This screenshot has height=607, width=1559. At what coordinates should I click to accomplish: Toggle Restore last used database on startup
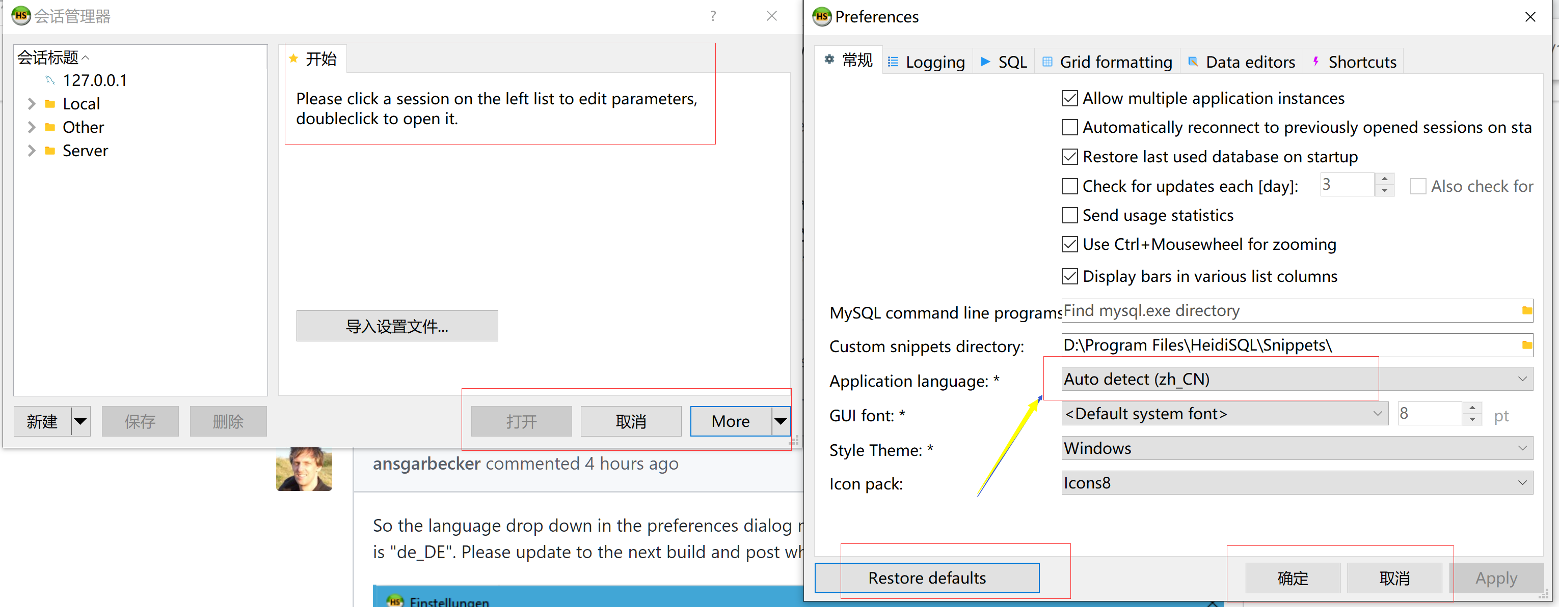[x=1069, y=157]
